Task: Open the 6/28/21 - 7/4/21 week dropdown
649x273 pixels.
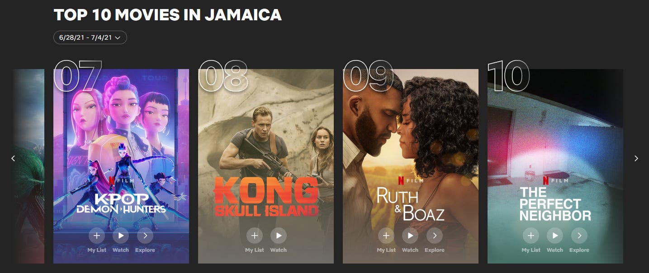Action: [90, 37]
